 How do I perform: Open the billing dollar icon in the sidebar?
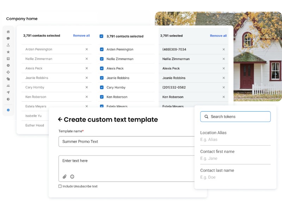8,66
